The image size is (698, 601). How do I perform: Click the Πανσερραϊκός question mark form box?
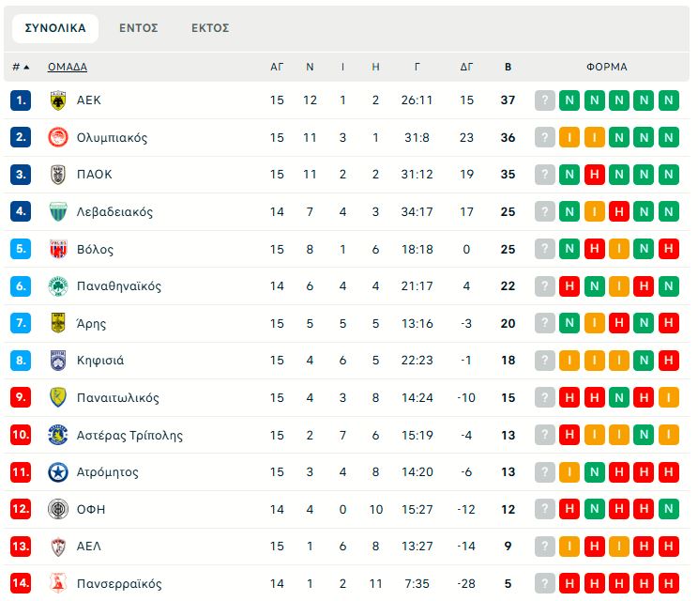point(545,584)
